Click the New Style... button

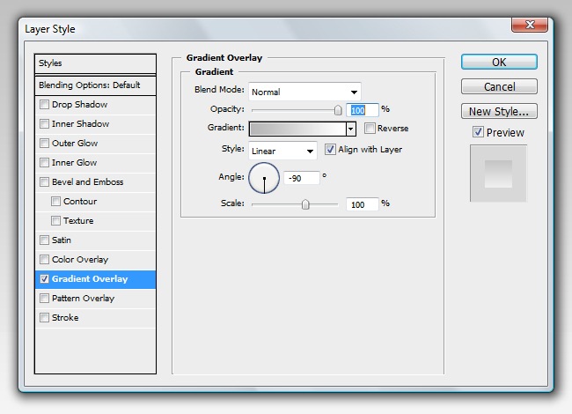[x=499, y=112]
